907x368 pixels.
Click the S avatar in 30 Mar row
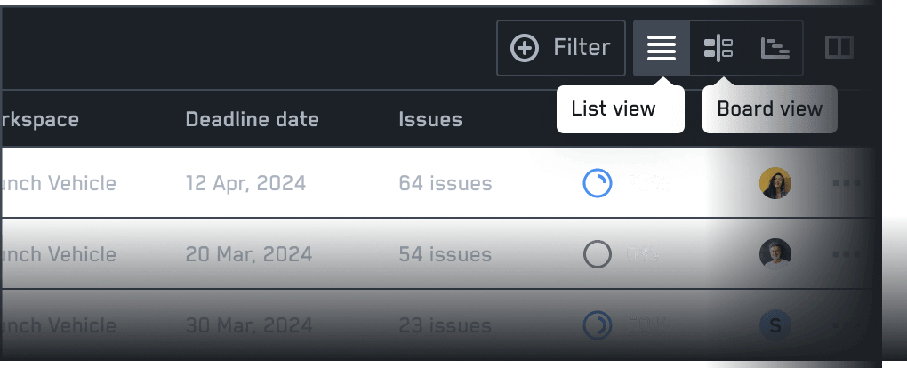775,325
